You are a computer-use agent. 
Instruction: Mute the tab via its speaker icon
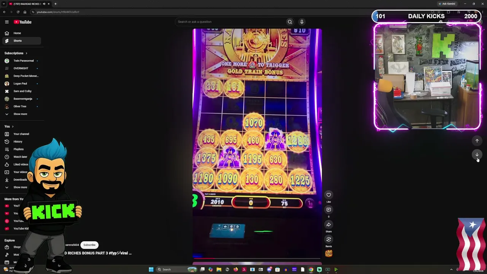pyautogui.click(x=44, y=4)
